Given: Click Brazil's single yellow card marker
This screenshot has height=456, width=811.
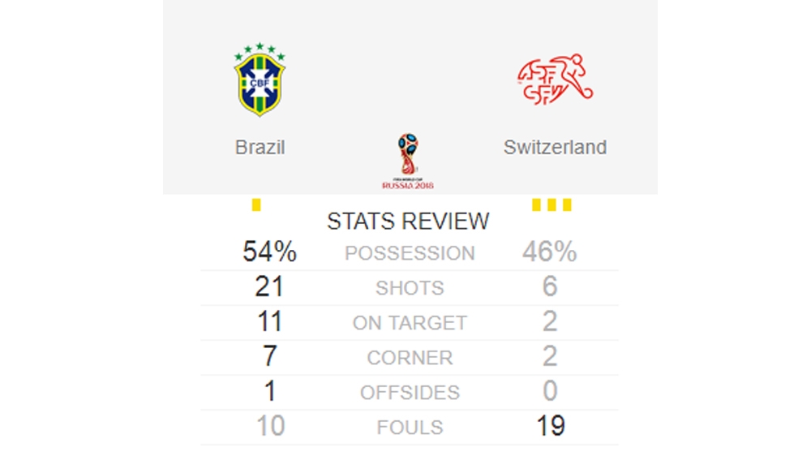Looking at the screenshot, I should 256,204.
